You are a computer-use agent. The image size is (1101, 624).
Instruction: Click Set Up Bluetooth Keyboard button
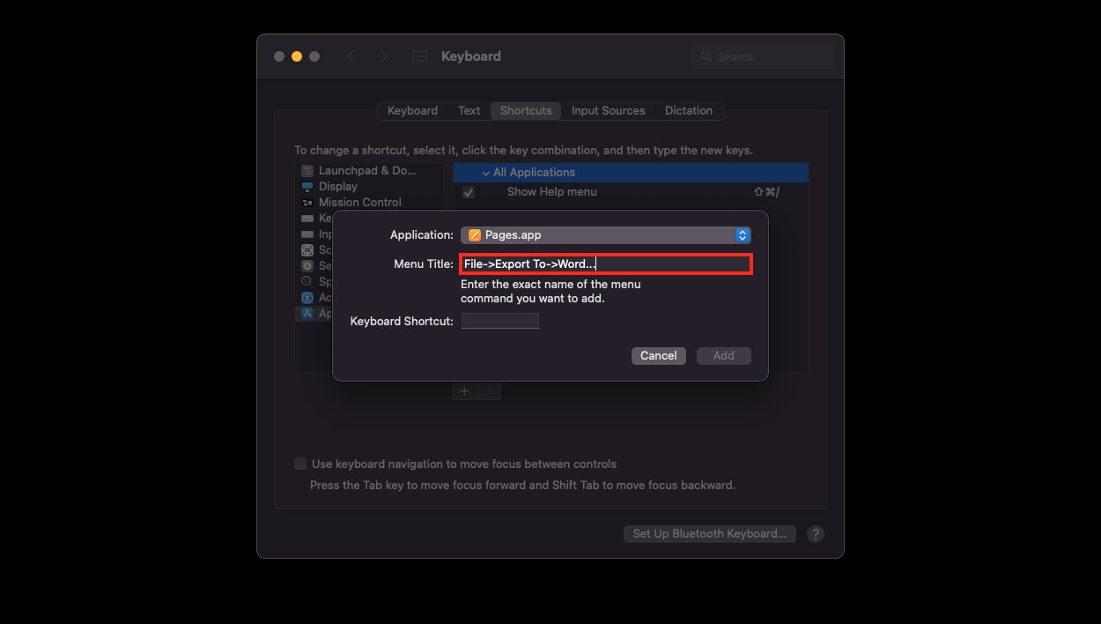coord(709,534)
